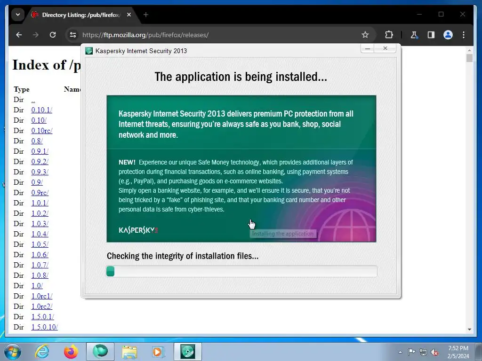482x361 pixels.
Task: Click page scrollbar down arrow
Action: 469,330
